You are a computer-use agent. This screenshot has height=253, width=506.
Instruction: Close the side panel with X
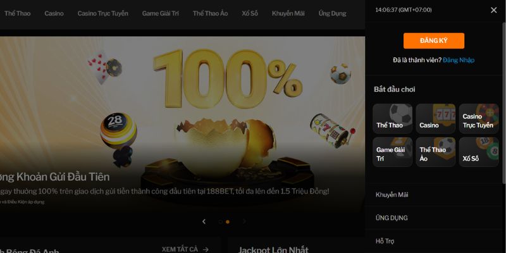[494, 10]
